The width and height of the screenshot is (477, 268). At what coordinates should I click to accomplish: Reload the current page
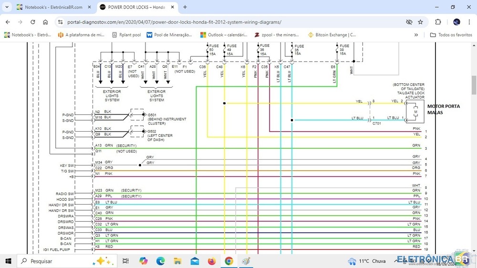pyautogui.click(x=32, y=22)
